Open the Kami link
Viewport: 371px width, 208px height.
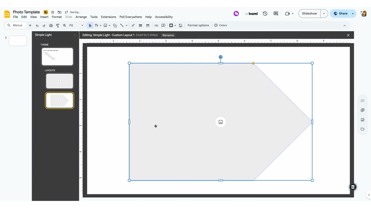point(252,14)
